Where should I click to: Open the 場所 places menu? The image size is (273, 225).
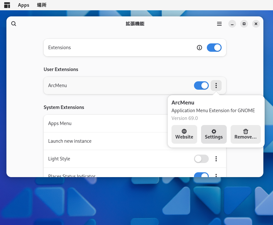coord(42,5)
